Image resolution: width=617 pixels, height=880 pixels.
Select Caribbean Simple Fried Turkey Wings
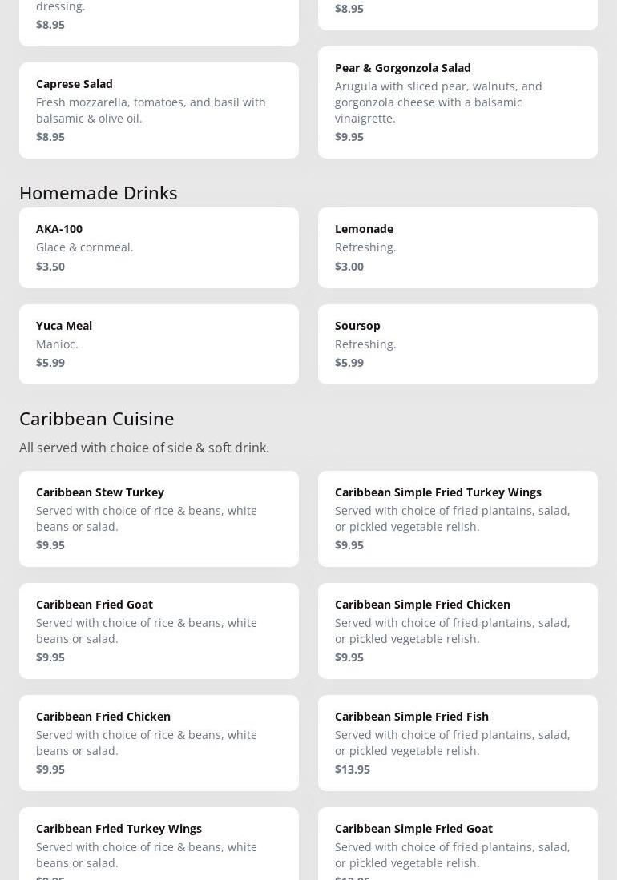tap(458, 518)
